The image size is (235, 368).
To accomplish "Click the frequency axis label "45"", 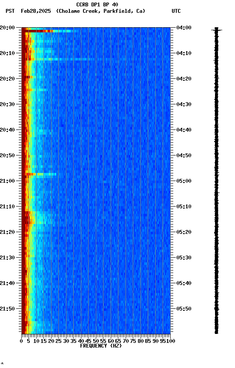I will (x=89, y=341).
